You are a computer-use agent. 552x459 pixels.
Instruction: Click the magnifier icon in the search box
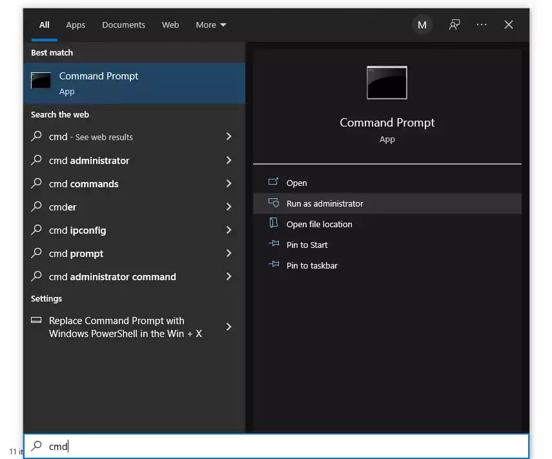click(x=36, y=445)
